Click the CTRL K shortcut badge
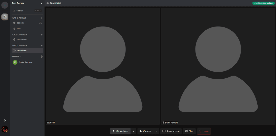The width and height of the screenshot is (276, 136). click(38, 10)
